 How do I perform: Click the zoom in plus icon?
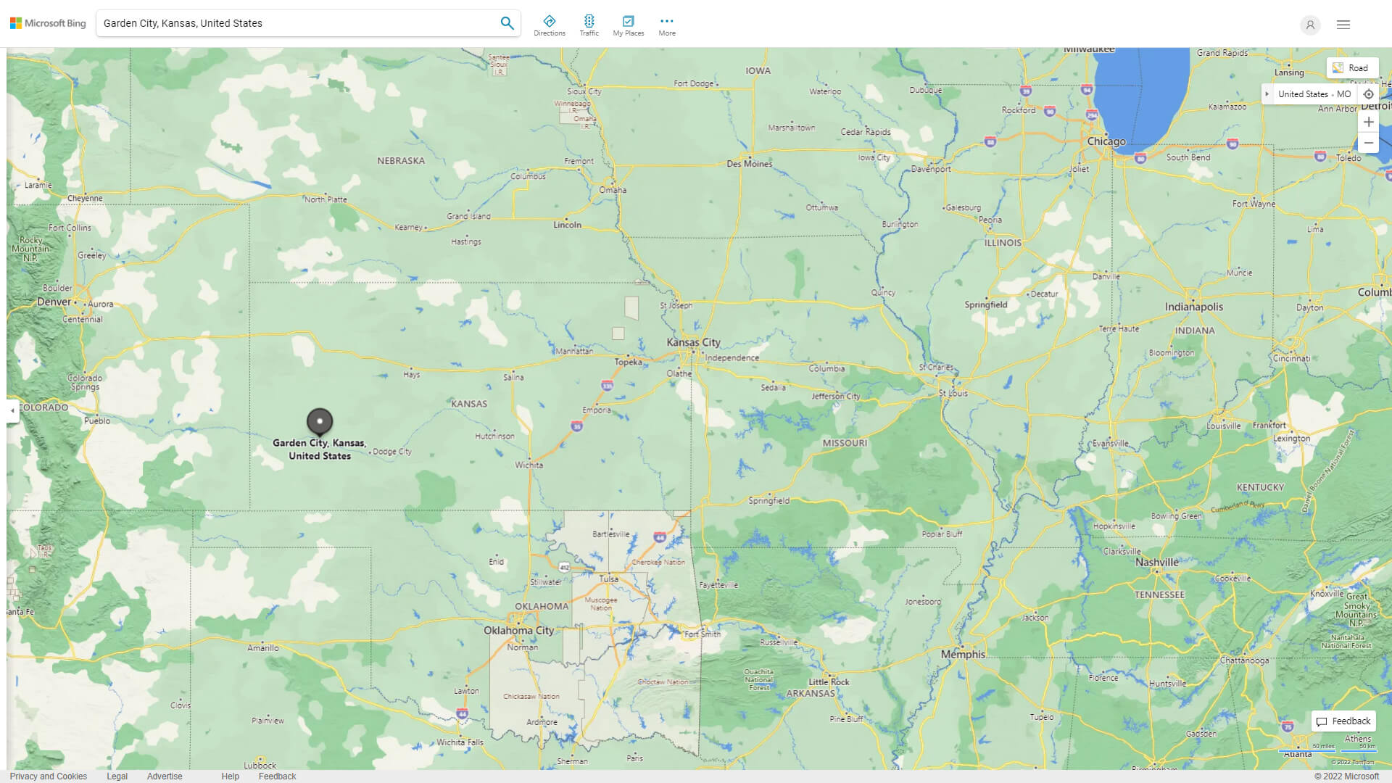click(x=1369, y=122)
